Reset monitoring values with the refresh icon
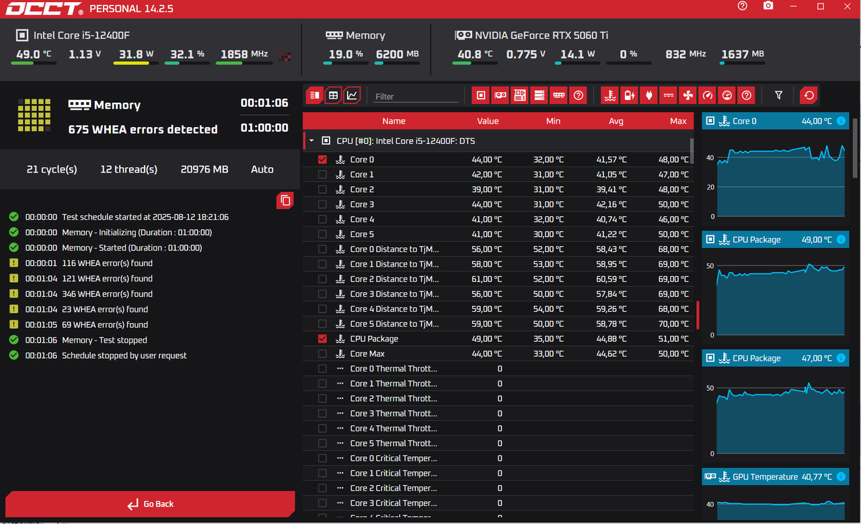This screenshot has width=861, height=524. click(x=809, y=95)
